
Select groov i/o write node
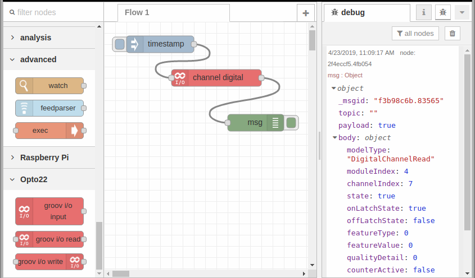click(49, 262)
